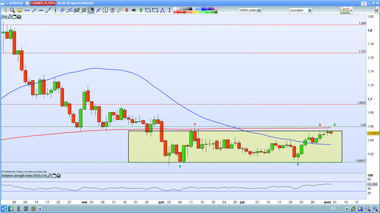Select the green up arrow tool

pyautogui.click(x=141, y=11)
